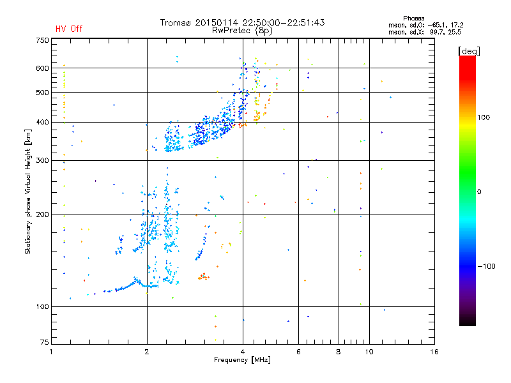Click the black bottom of the colorbar
Viewport: 511px width, 383px height.
[468, 321]
